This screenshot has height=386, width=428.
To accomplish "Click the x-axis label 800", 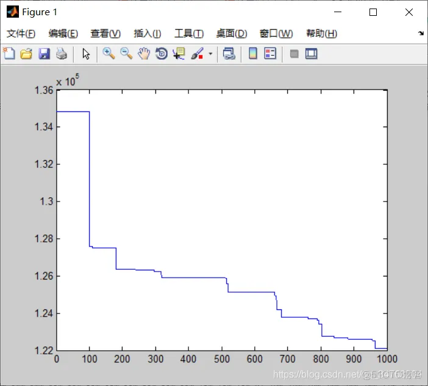I will 321,359.
